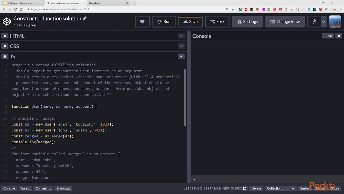The width and height of the screenshot is (344, 194).
Task: Click the gray G extension icon
Action: pyautogui.click(x=269, y=9)
